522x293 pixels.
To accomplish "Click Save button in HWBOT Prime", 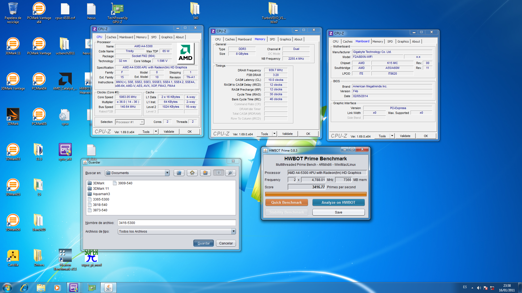I will pyautogui.click(x=338, y=212).
